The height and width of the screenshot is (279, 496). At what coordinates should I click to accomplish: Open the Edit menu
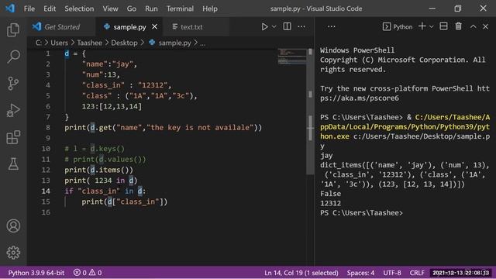click(50, 9)
